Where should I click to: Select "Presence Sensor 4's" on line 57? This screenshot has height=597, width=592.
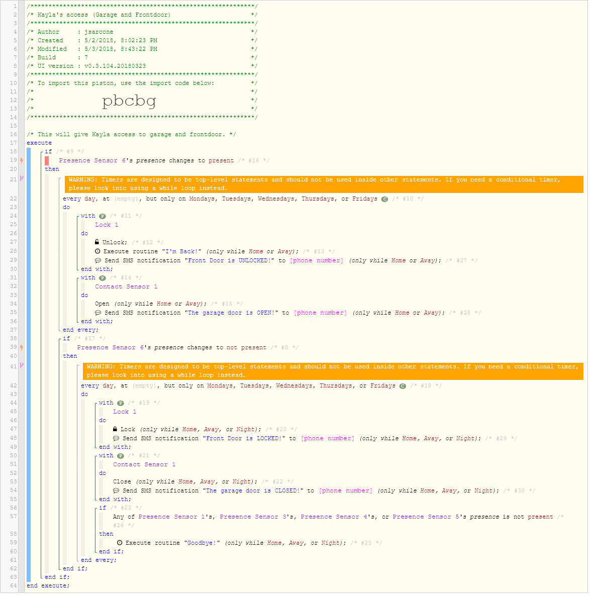click(338, 517)
